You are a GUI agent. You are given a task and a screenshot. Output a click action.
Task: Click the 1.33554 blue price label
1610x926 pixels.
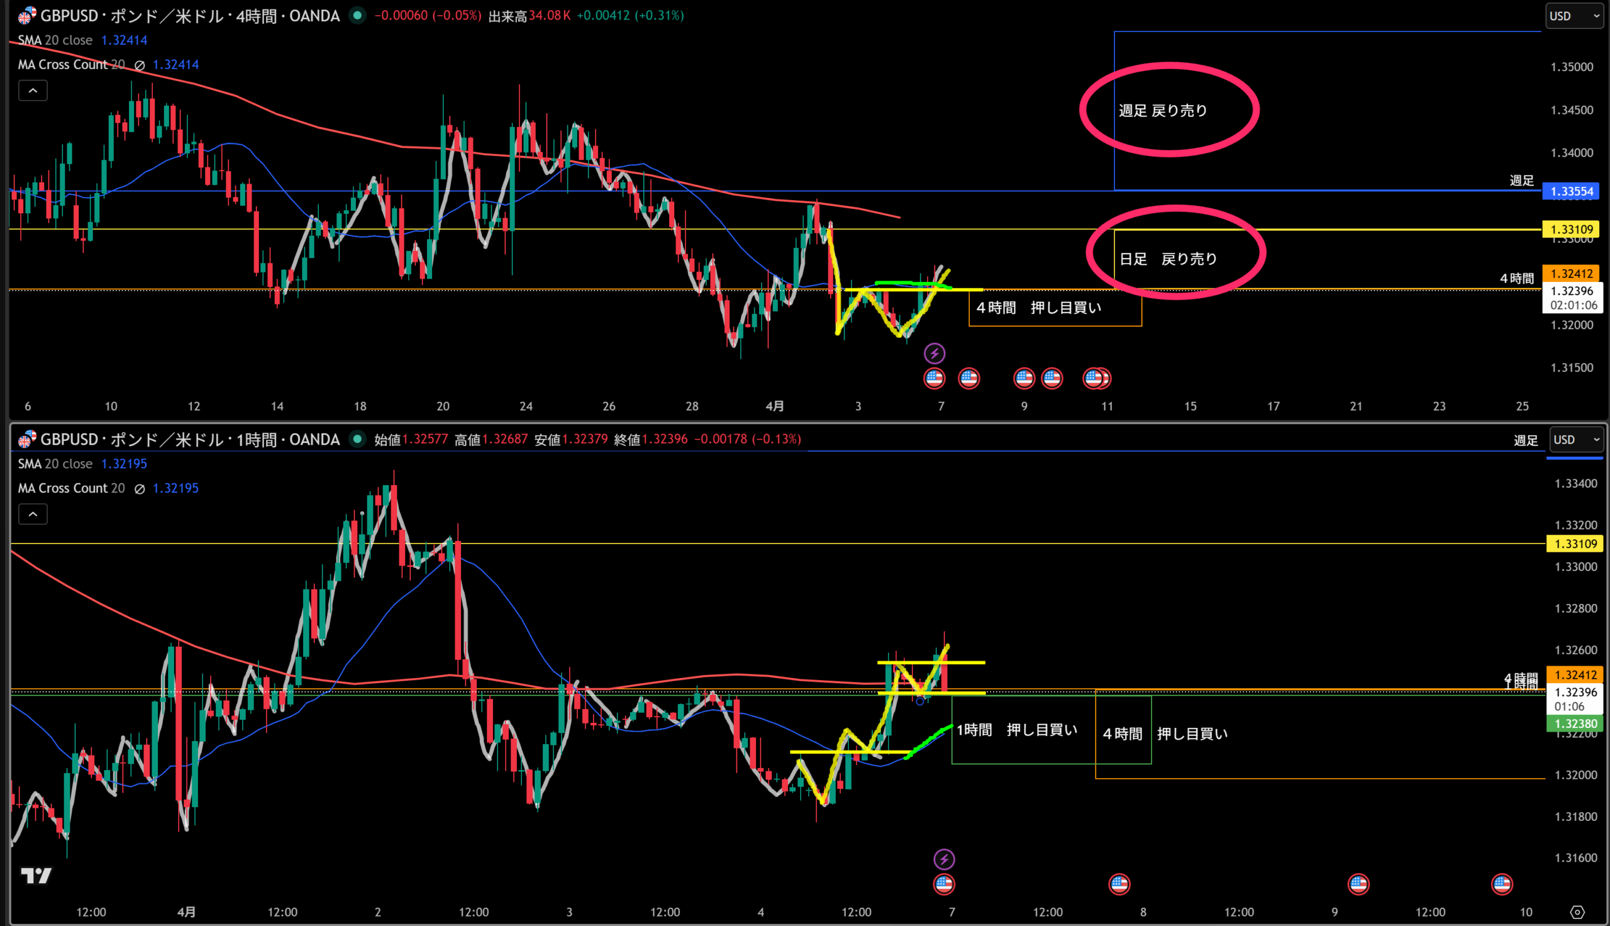coord(1571,191)
